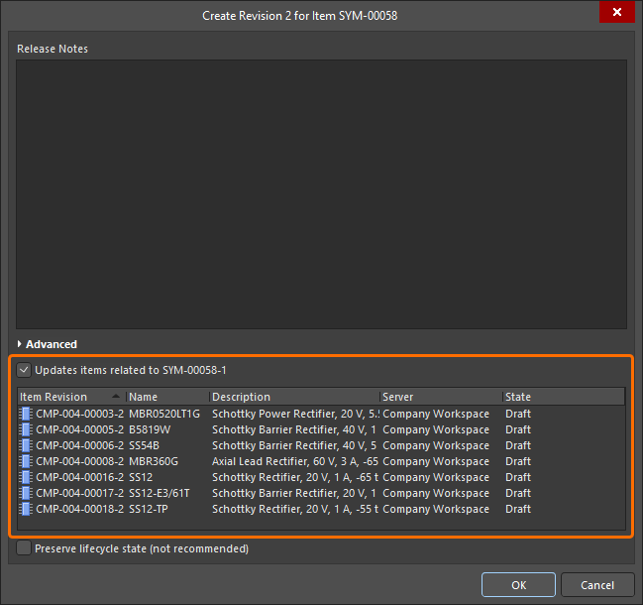Select item revision CMP-004-00005-2
This screenshot has height=605, width=643.
(x=79, y=429)
